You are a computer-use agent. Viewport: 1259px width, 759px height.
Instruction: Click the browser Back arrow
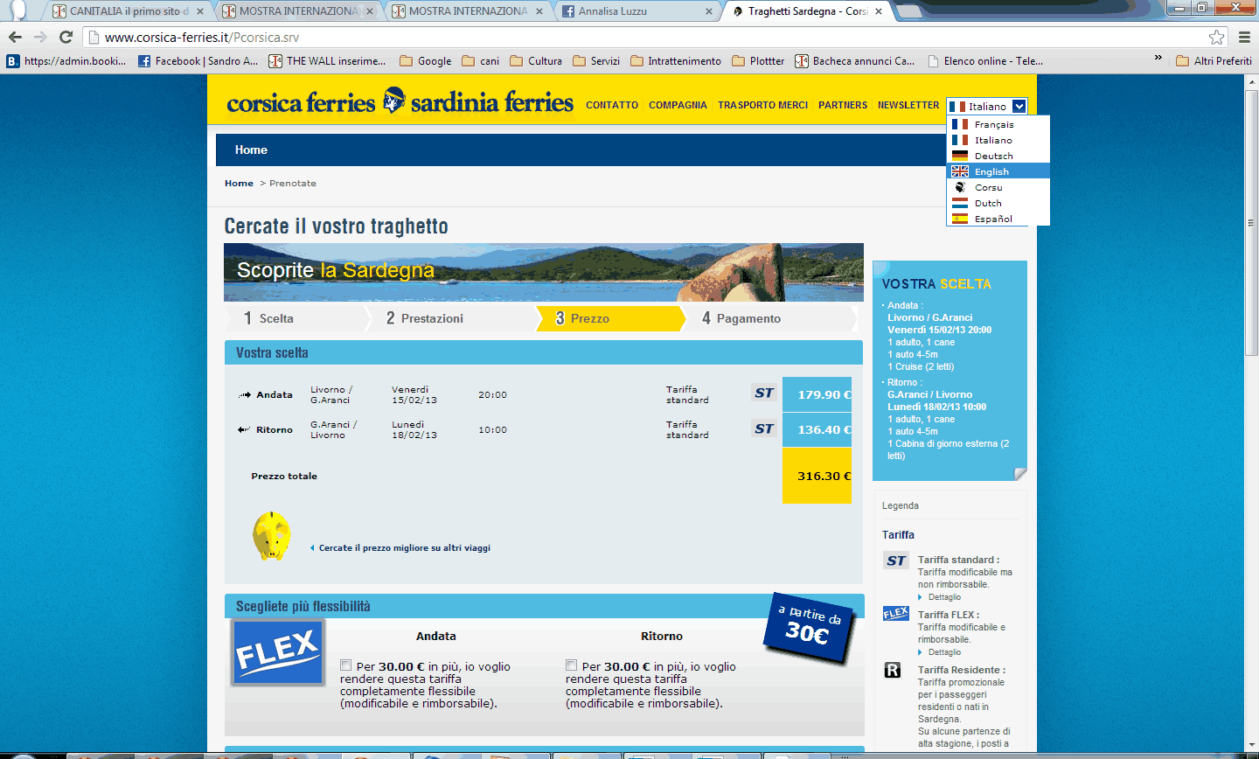15,37
